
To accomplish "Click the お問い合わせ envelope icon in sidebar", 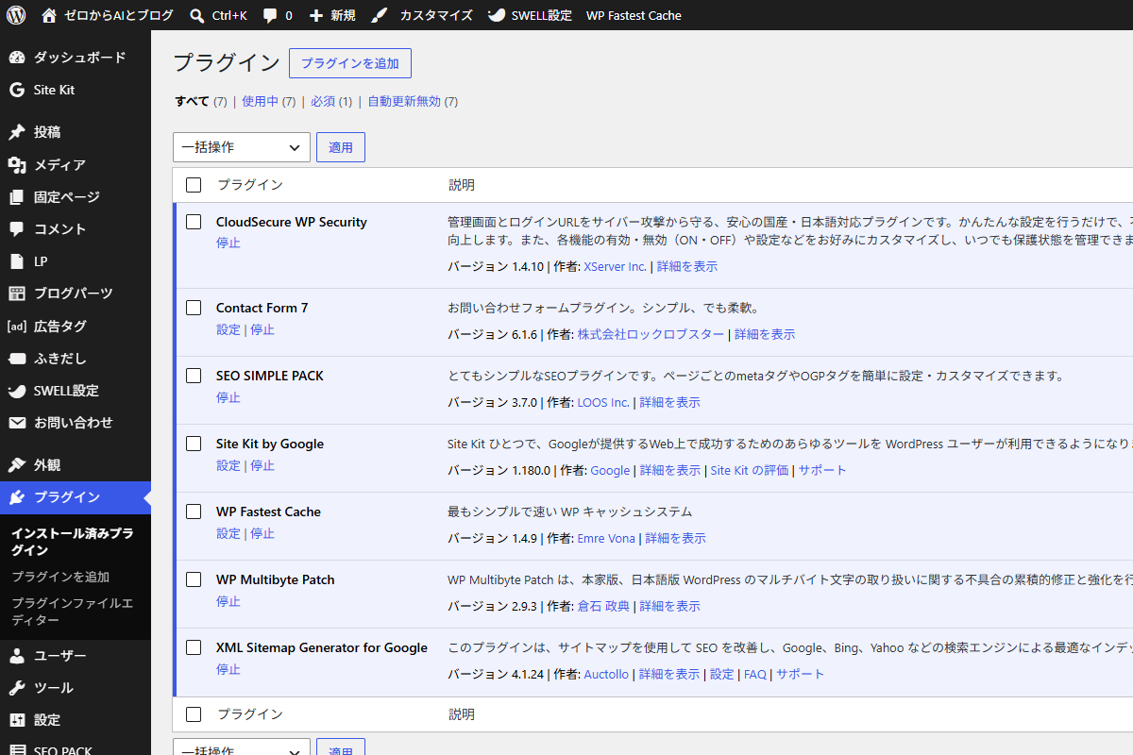I will (x=17, y=423).
